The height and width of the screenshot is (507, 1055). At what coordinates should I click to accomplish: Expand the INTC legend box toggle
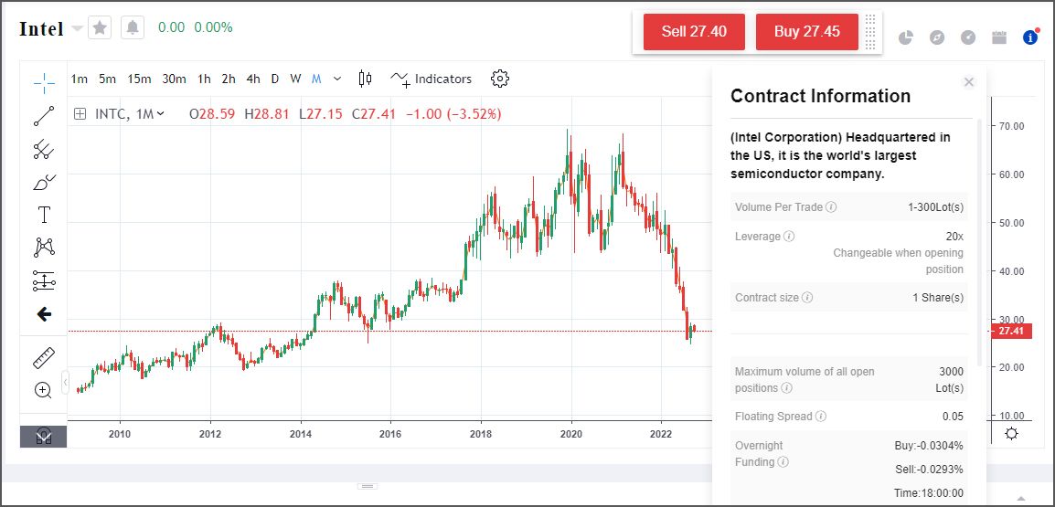click(80, 114)
